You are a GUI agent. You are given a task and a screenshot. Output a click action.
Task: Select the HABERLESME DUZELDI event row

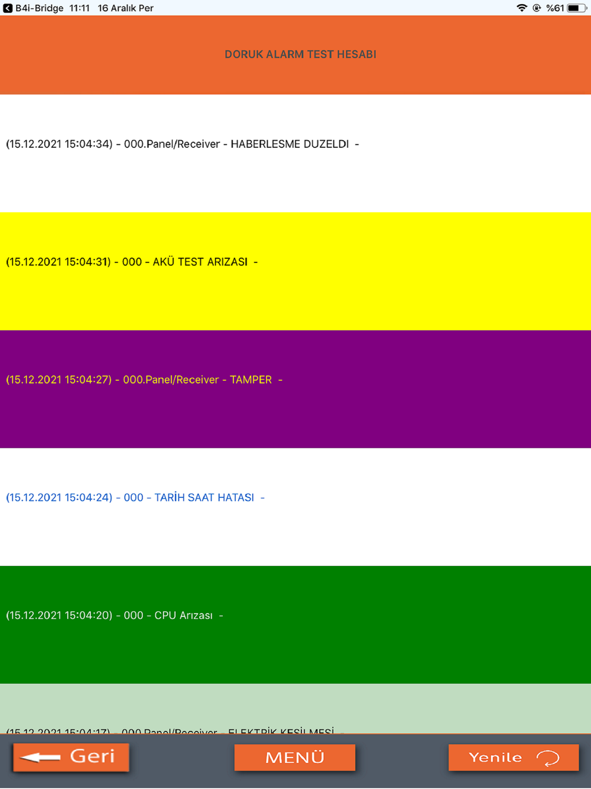click(295, 153)
